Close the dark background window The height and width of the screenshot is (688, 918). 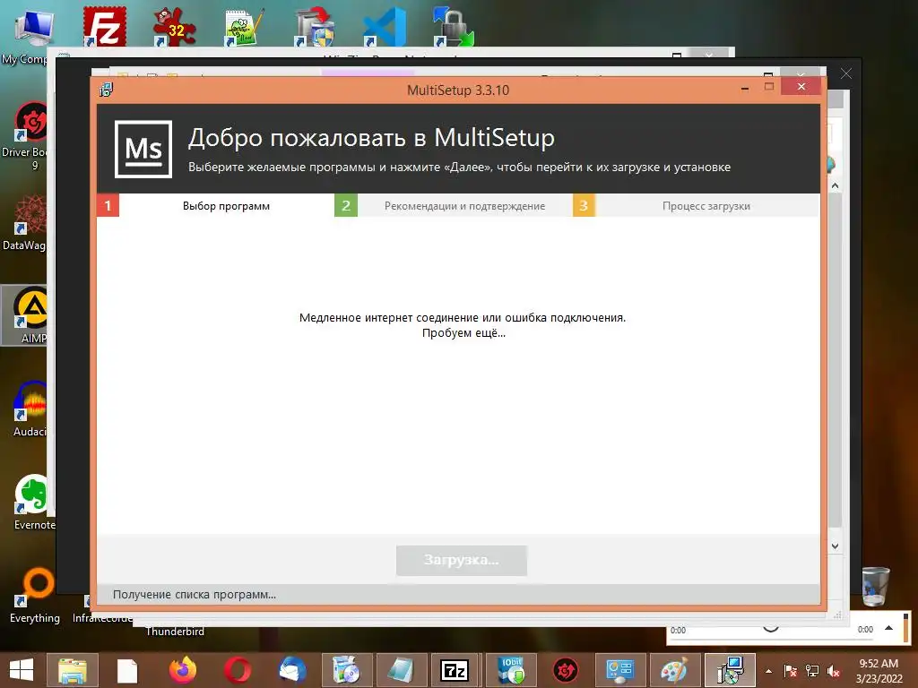coord(846,73)
